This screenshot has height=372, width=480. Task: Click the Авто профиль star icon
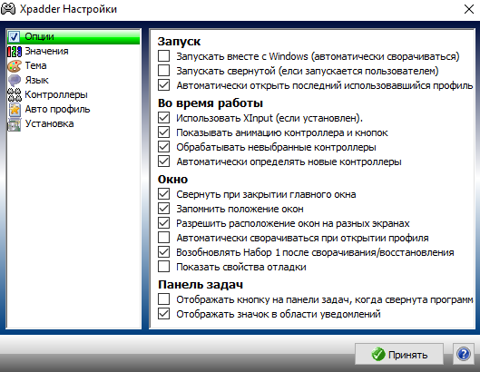[15, 109]
